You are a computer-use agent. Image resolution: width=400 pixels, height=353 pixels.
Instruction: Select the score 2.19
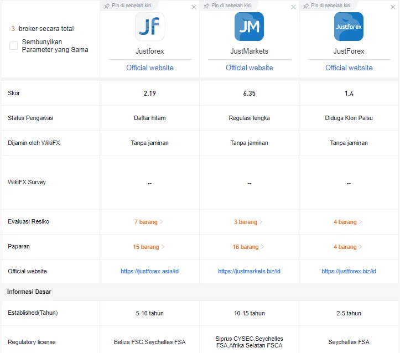[150, 94]
